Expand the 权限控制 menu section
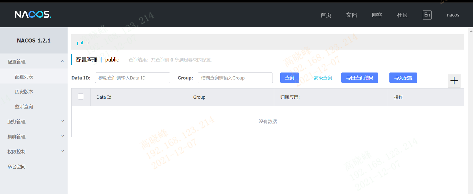 click(34, 151)
